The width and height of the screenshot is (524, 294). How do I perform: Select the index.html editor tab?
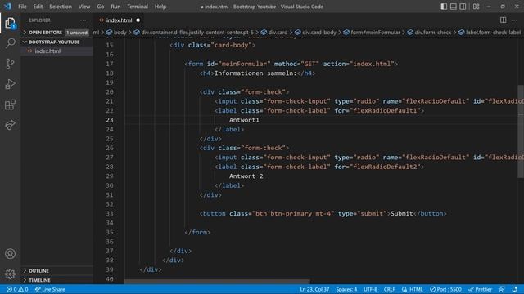point(119,20)
